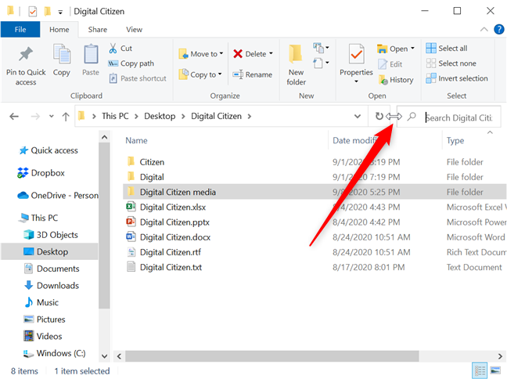Sort by the Name column header
Image resolution: width=507 pixels, height=379 pixels.
click(136, 140)
